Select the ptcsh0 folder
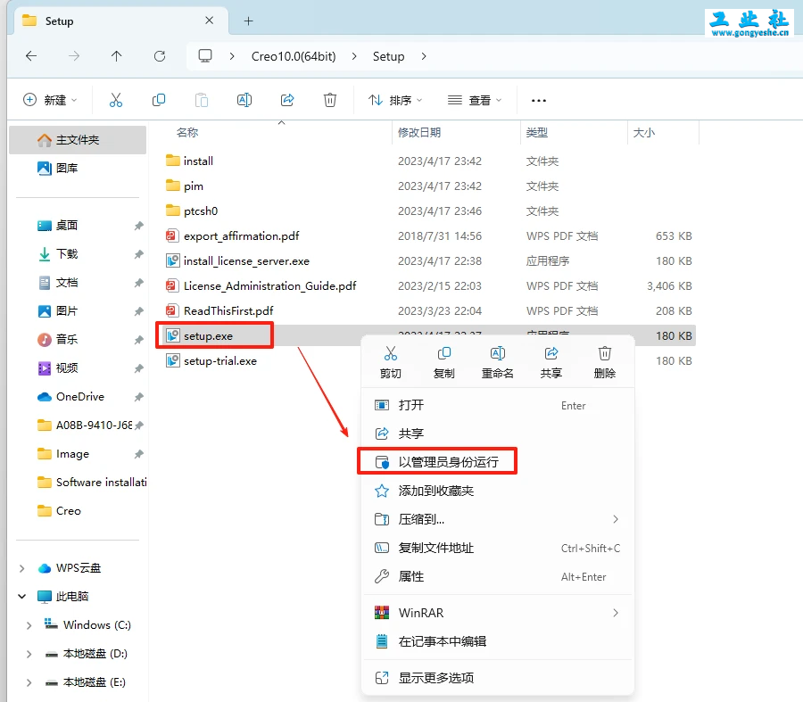The height and width of the screenshot is (702, 803). 192,211
